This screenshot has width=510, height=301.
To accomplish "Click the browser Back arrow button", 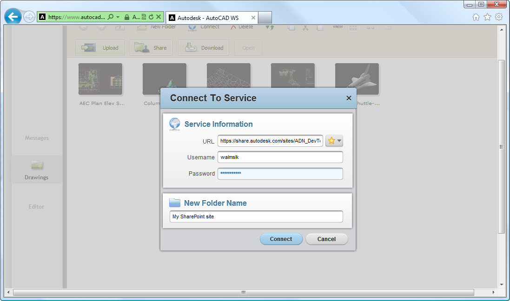I will click(x=13, y=17).
